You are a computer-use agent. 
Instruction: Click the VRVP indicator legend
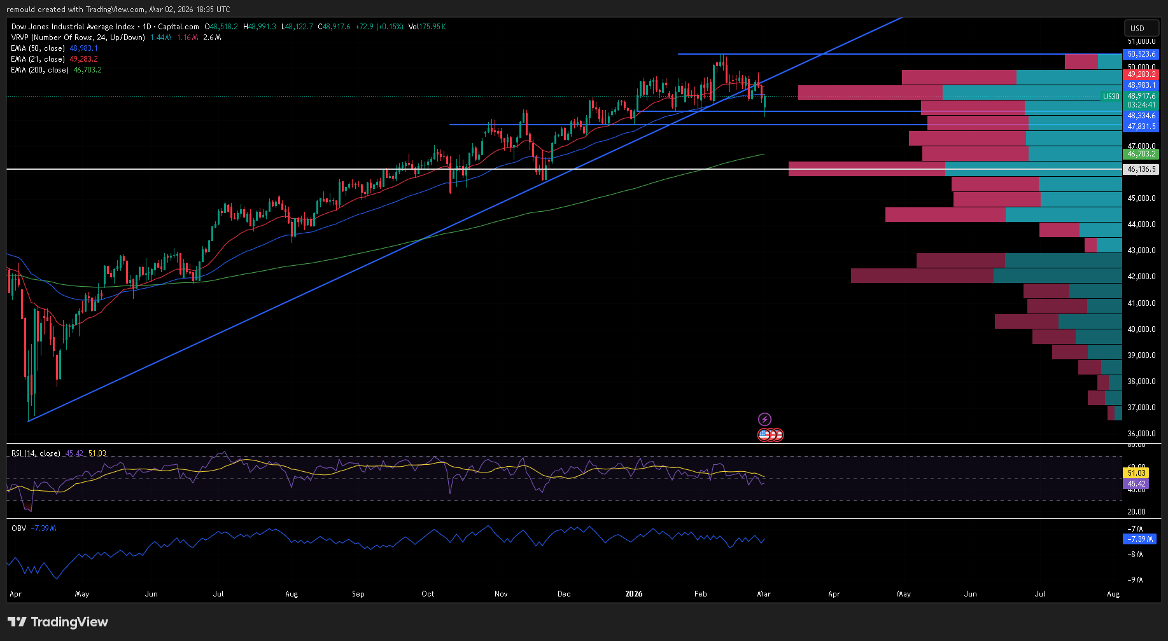[x=78, y=38]
